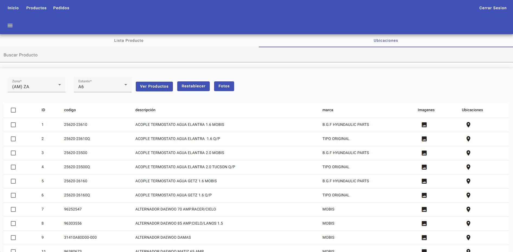View images for ALTERNADOR DAEWOO DAMAS
This screenshot has width=513, height=252.
(424, 238)
